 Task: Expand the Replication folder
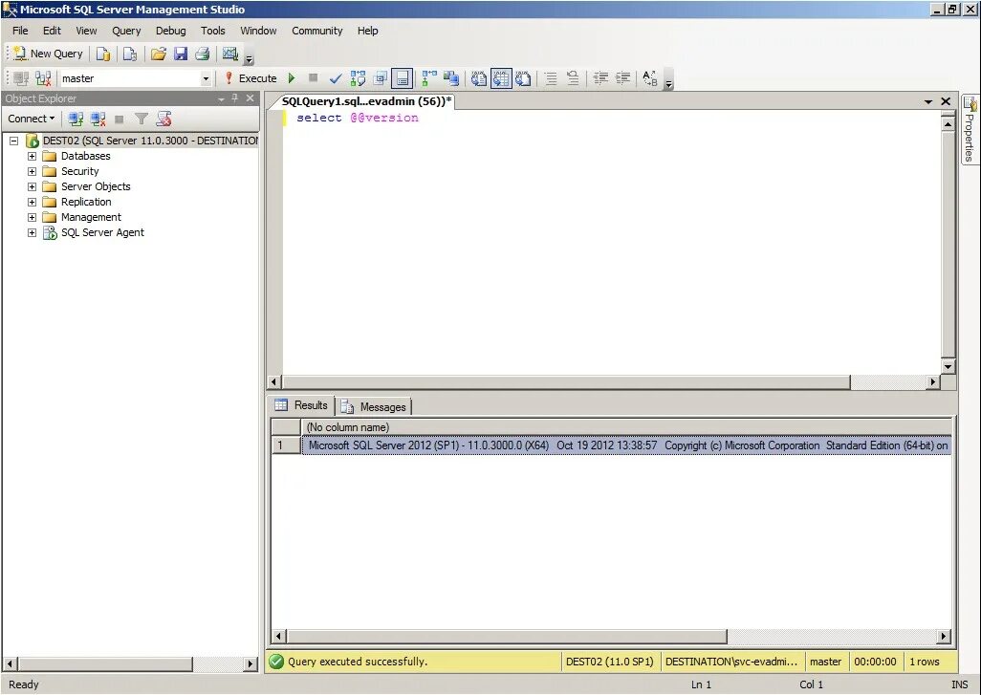coord(32,202)
